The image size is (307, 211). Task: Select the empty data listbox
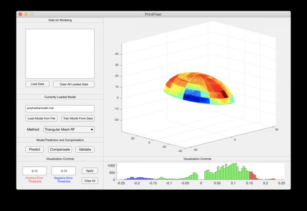60,54
